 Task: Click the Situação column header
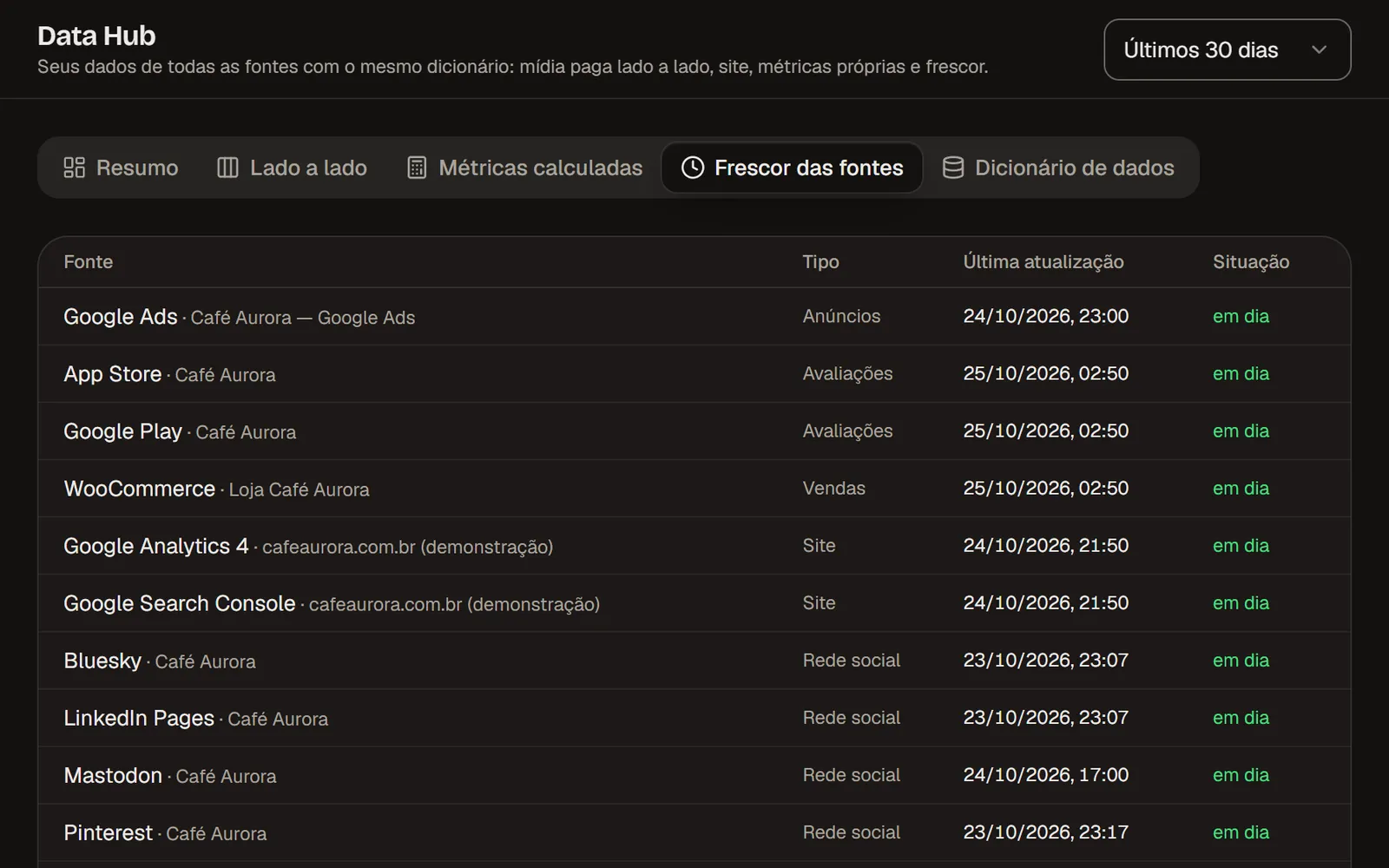(1251, 262)
